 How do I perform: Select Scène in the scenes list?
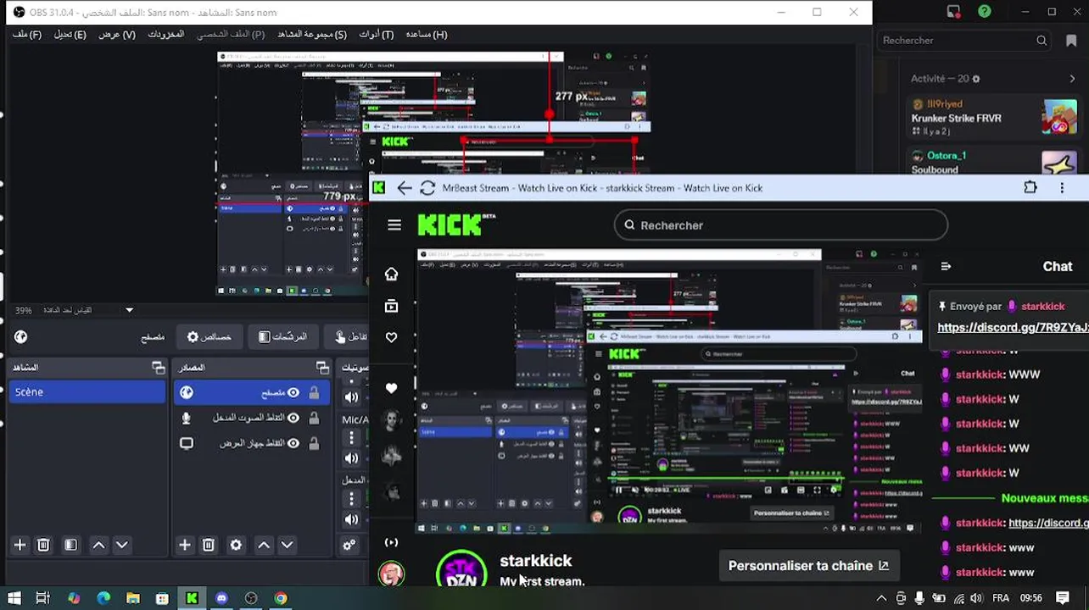(x=87, y=392)
